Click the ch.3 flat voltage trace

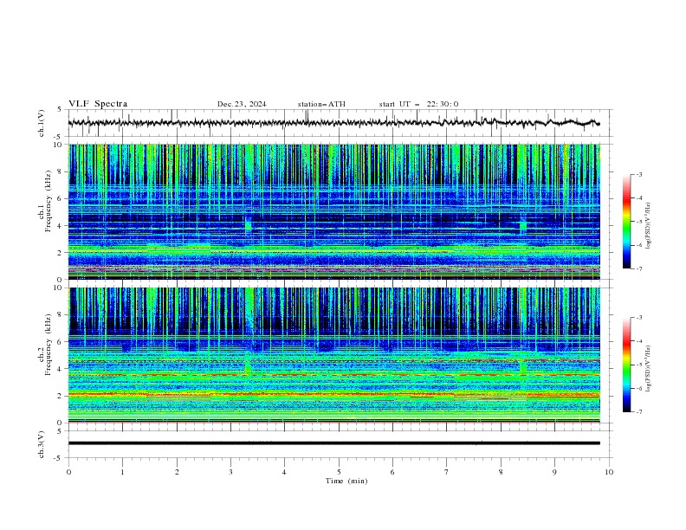pos(333,443)
